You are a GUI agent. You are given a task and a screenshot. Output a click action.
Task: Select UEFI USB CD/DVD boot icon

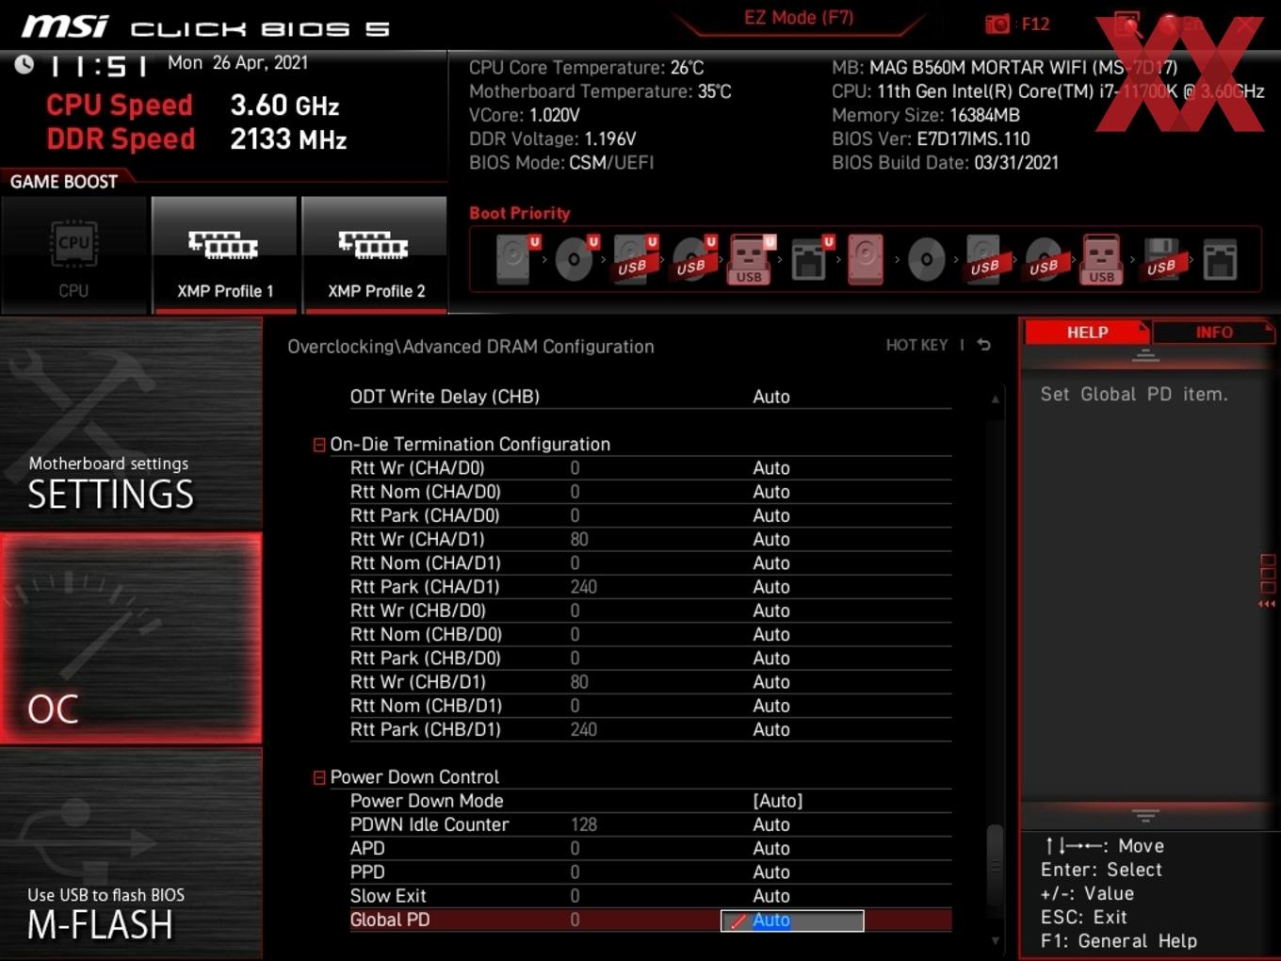[693, 259]
